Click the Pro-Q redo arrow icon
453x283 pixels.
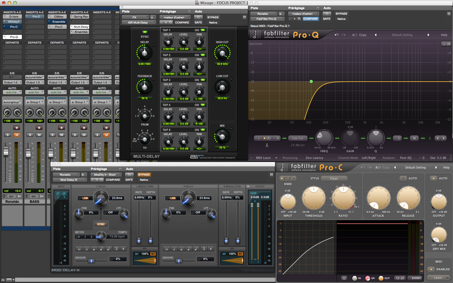343,35
